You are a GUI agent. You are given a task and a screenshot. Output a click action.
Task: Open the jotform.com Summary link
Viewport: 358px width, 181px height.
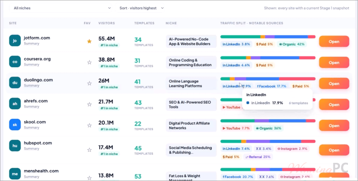(31, 44)
